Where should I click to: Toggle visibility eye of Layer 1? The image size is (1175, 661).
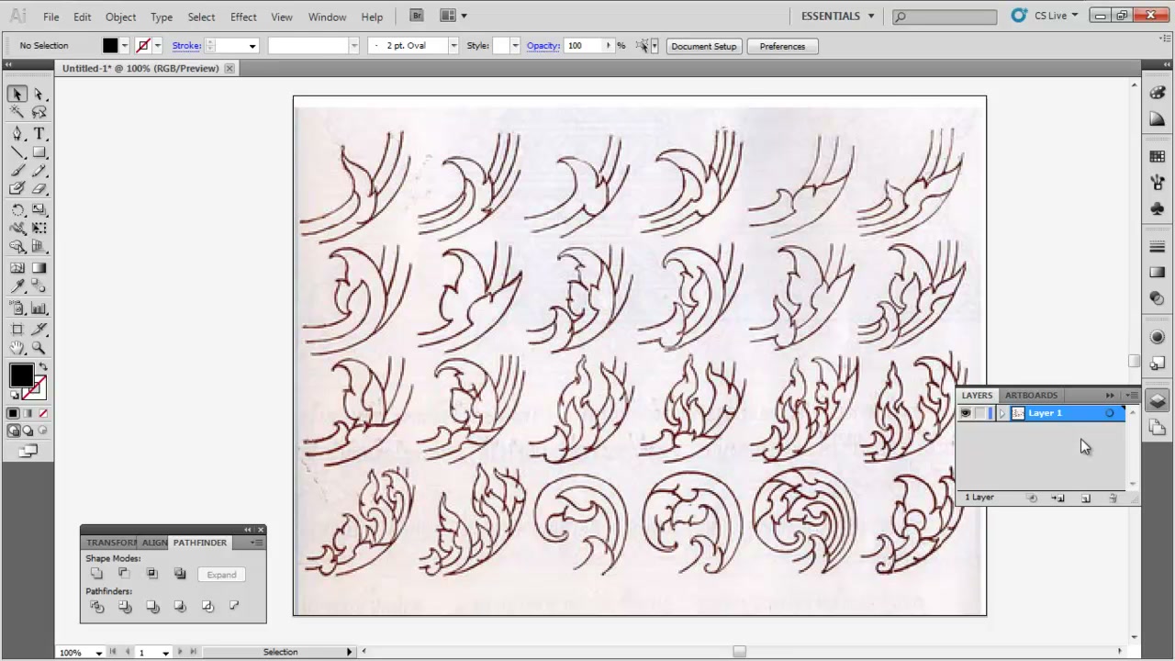coord(966,413)
